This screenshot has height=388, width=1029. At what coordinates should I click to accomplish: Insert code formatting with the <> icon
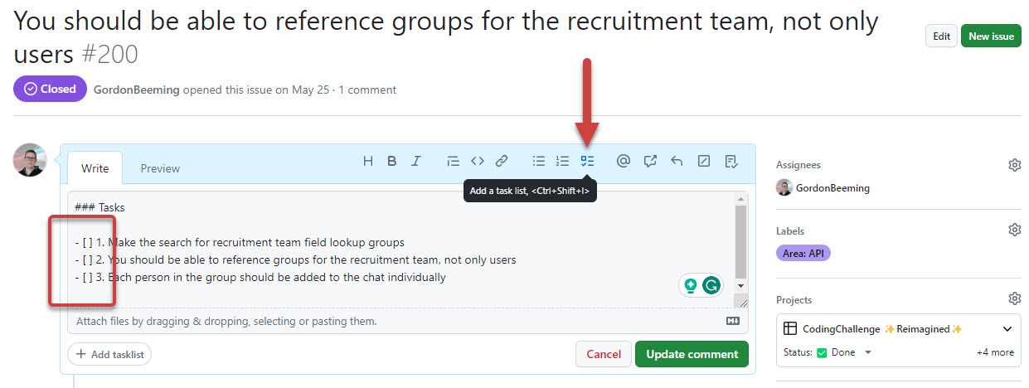[478, 161]
